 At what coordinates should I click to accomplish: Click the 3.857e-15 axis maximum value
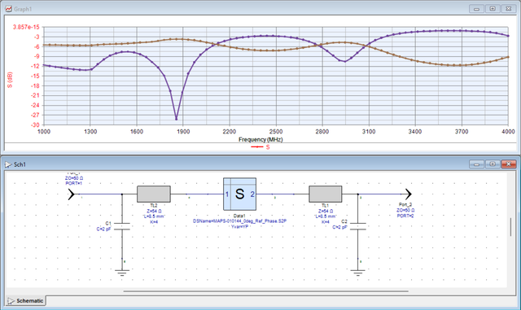(26, 27)
